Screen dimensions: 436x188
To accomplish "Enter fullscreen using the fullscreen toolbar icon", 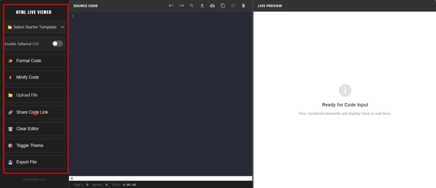I will click(x=233, y=6).
